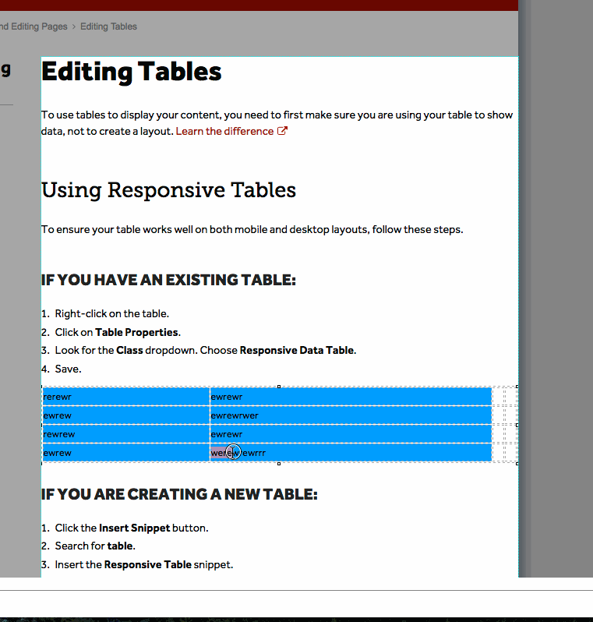The height and width of the screenshot is (622, 593).
Task: Click the 'IF YOU HAVE AN EXISTING TABLE:' heading
Action: [168, 280]
